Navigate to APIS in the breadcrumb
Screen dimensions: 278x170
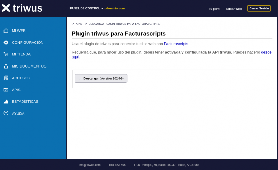(x=79, y=24)
